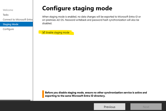Jump to the Configure step
The image size is (166, 111).
[x=8, y=29]
